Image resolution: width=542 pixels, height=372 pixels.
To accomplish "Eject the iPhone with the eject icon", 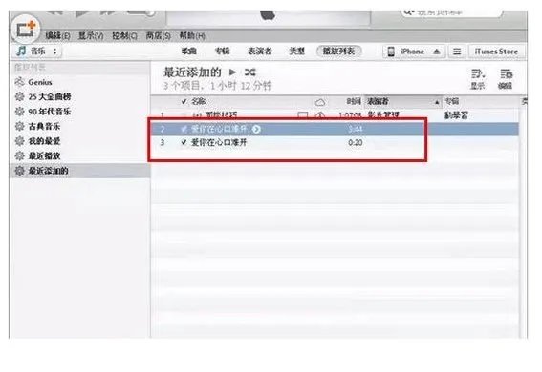I will pos(437,52).
